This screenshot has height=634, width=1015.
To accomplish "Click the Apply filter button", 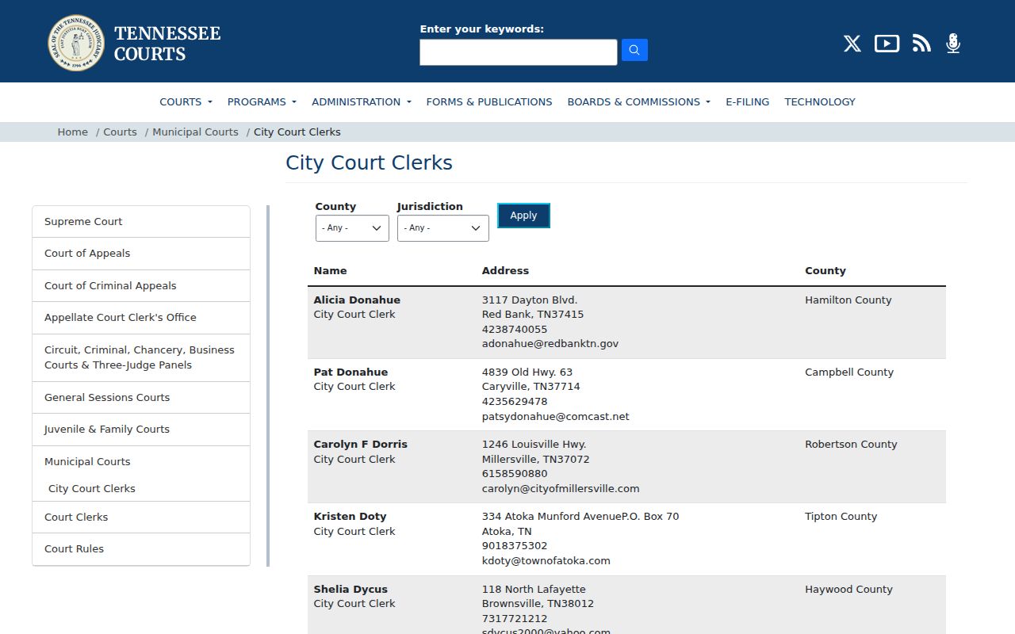I will click(523, 216).
